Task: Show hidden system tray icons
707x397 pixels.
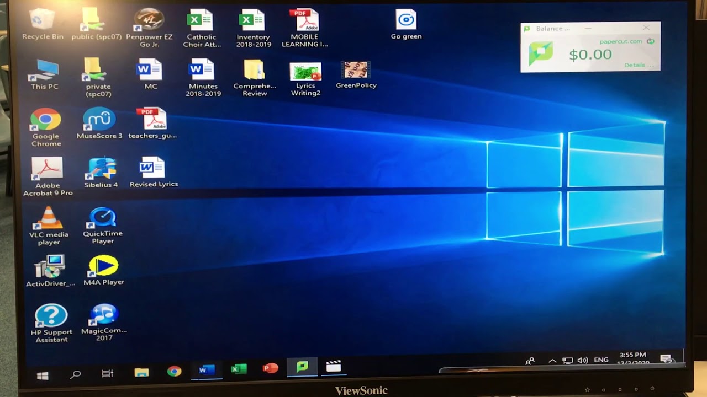Action: click(x=552, y=361)
